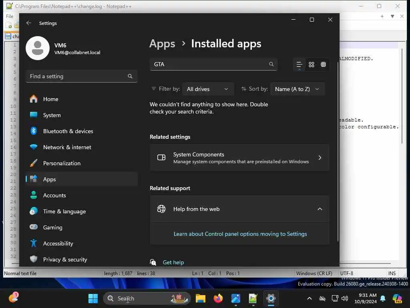Click the Get help chat icon
This screenshot has height=308, width=410.
pos(153,262)
